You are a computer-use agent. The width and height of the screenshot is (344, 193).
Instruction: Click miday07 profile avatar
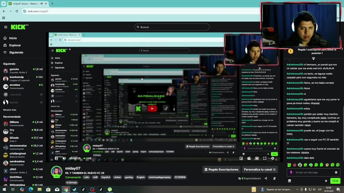point(57,172)
